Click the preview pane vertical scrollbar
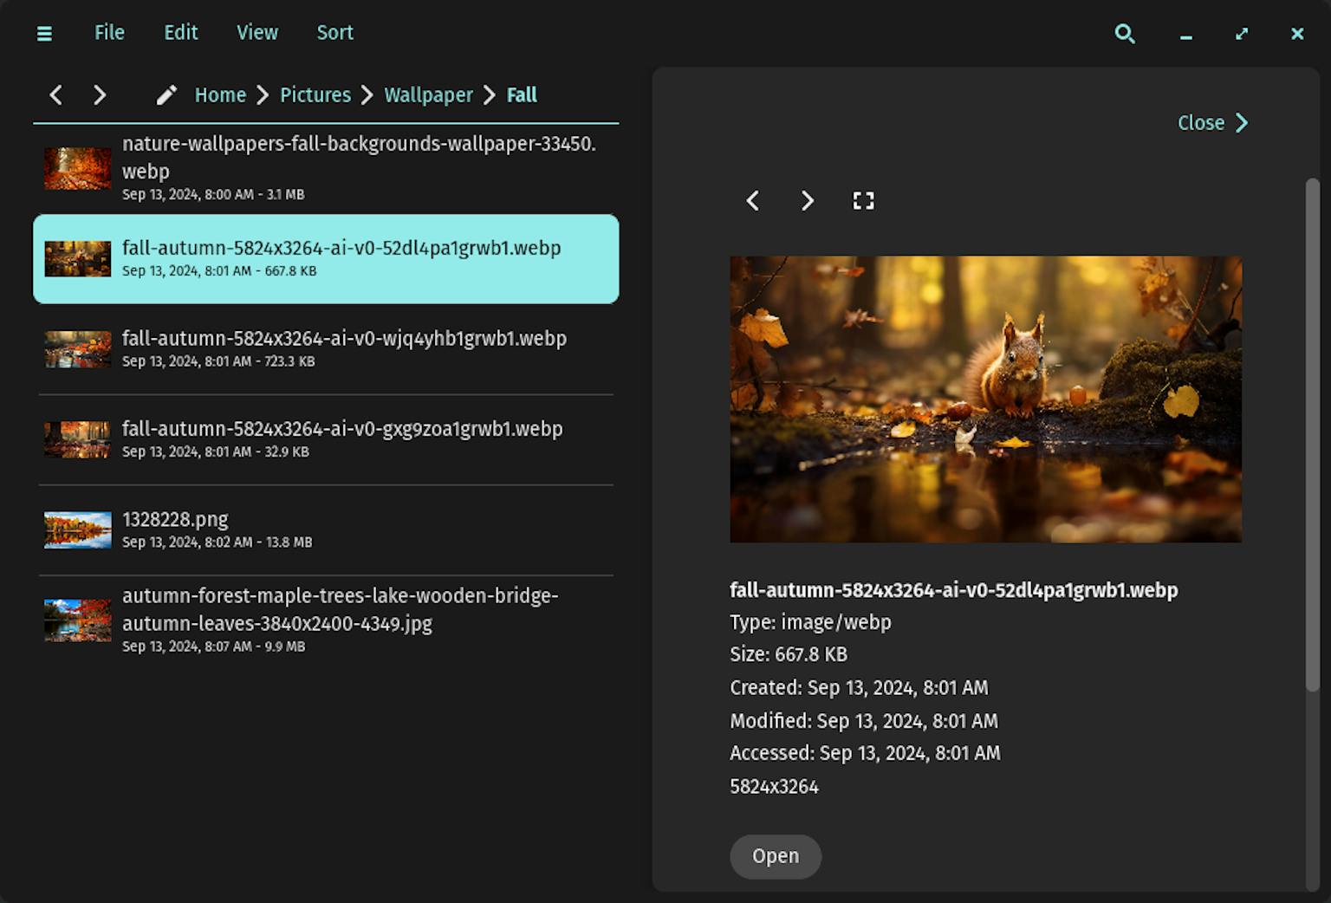Image resolution: width=1331 pixels, height=903 pixels. coord(1312,433)
